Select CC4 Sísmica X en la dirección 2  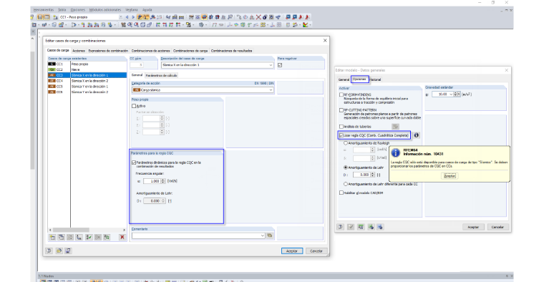pyautogui.click(x=87, y=81)
